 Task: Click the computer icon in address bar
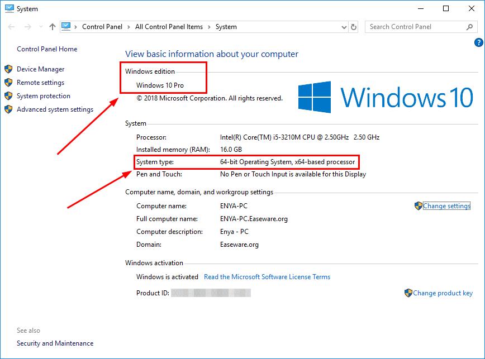[x=66, y=27]
